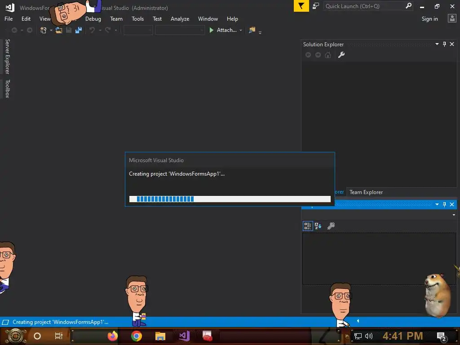The height and width of the screenshot is (345, 460).
Task: Click the project creation progress bar
Action: (230, 199)
